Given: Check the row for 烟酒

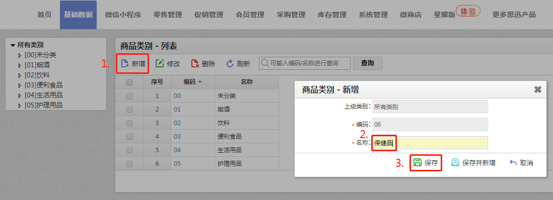Looking at the screenshot, I should pyautogui.click(x=129, y=110).
